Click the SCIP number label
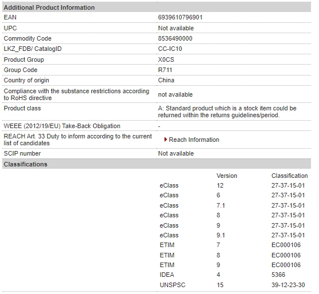 (22, 153)
